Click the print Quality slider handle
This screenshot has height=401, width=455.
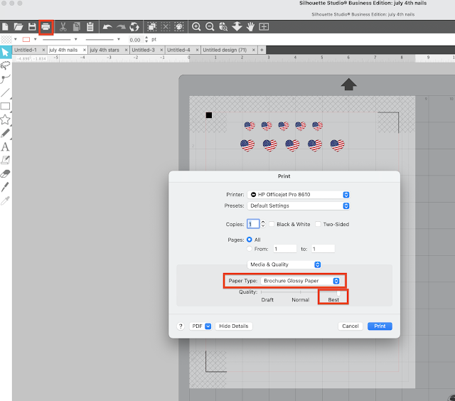click(x=338, y=292)
